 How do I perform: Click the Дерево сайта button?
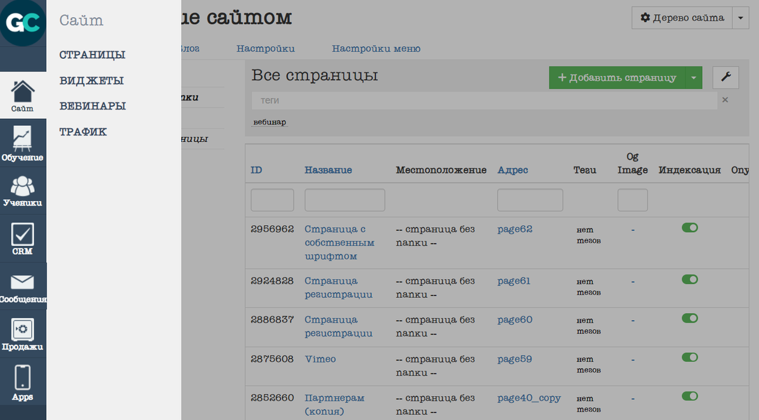tap(682, 18)
